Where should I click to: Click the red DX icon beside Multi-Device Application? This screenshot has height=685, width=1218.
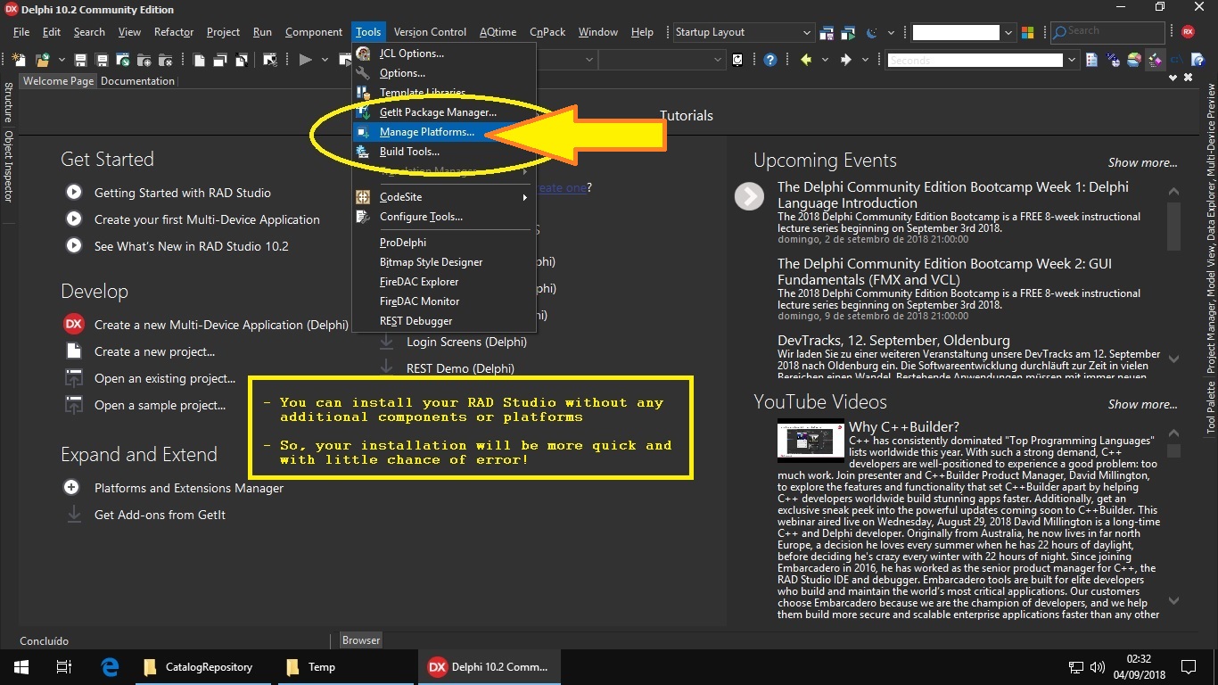73,325
